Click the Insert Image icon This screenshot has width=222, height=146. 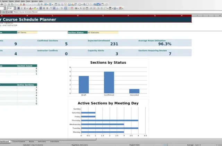[69, 5]
